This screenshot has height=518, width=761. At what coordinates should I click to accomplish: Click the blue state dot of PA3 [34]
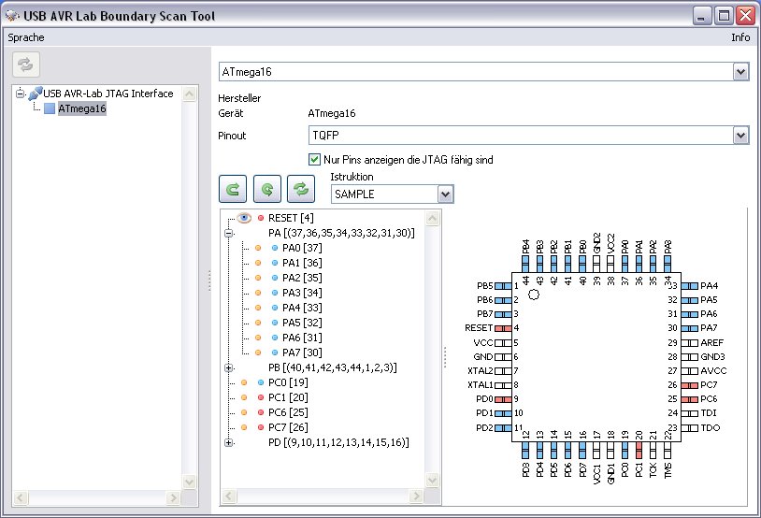[275, 293]
